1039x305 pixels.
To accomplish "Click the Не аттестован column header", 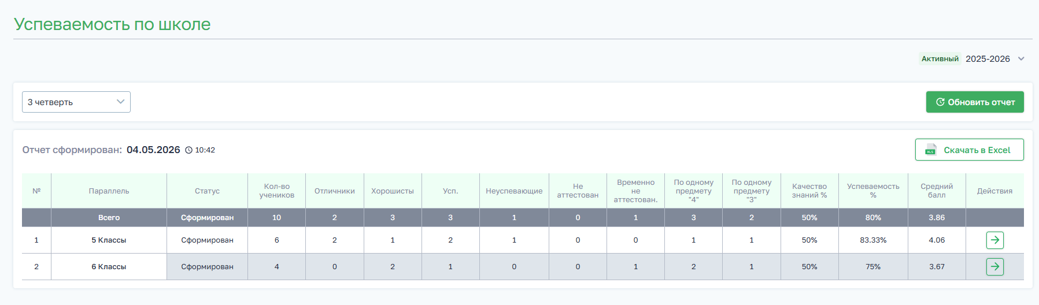I will (x=578, y=191).
